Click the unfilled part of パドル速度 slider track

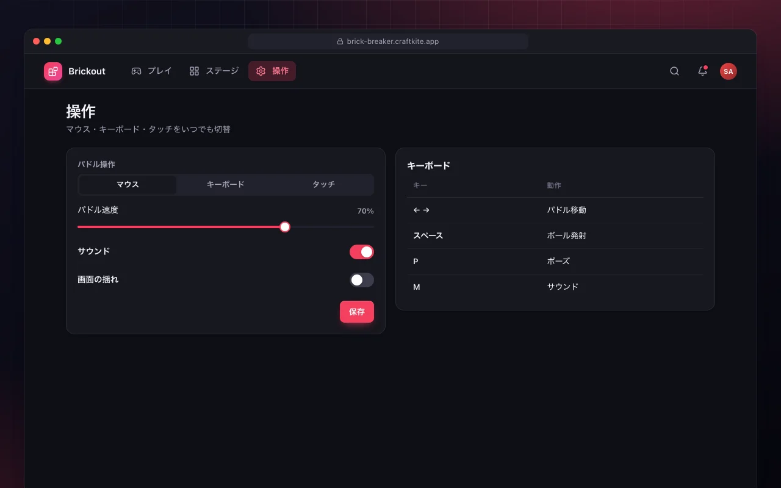click(332, 227)
